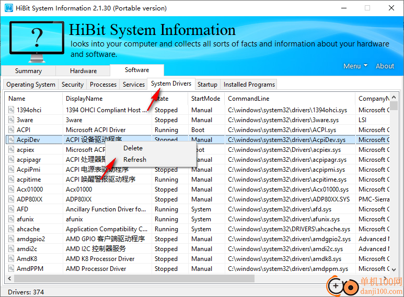Click the ADP80XX.SYS command line path
This screenshot has width=404, height=297.
tap(289, 199)
